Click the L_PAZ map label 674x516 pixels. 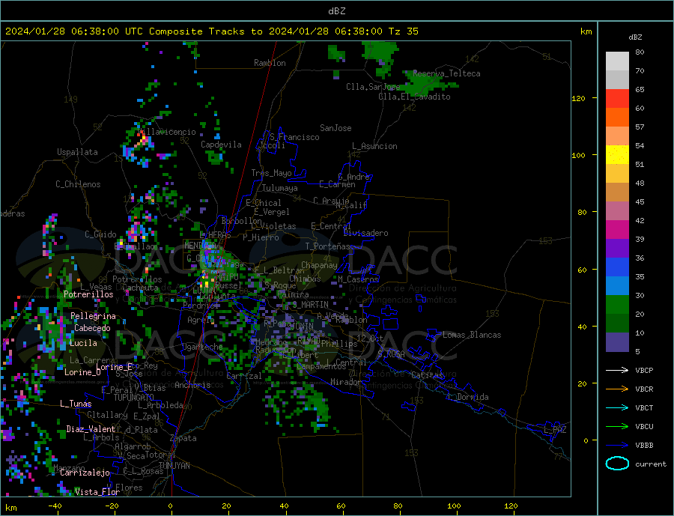click(555, 430)
